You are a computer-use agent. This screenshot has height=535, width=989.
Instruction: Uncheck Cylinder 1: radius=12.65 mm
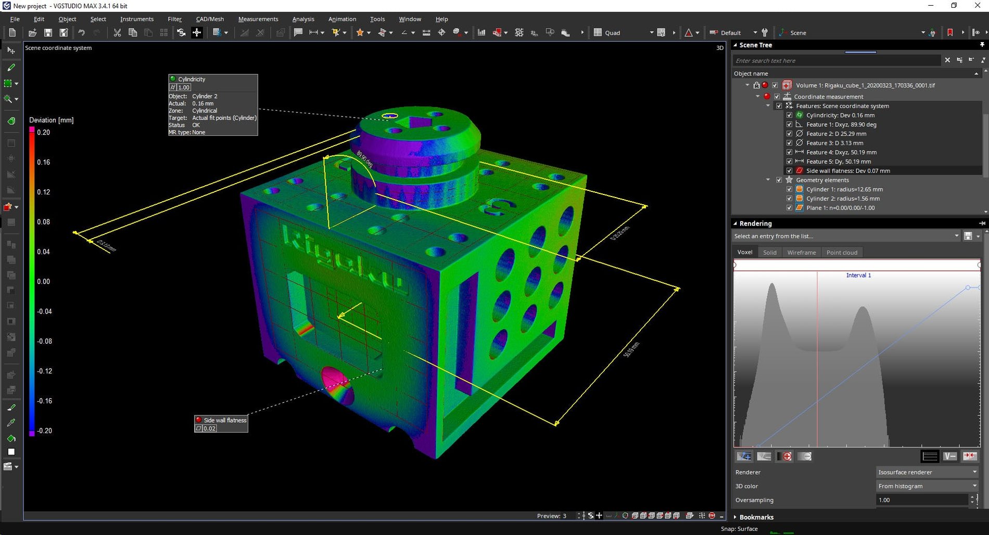[789, 189]
